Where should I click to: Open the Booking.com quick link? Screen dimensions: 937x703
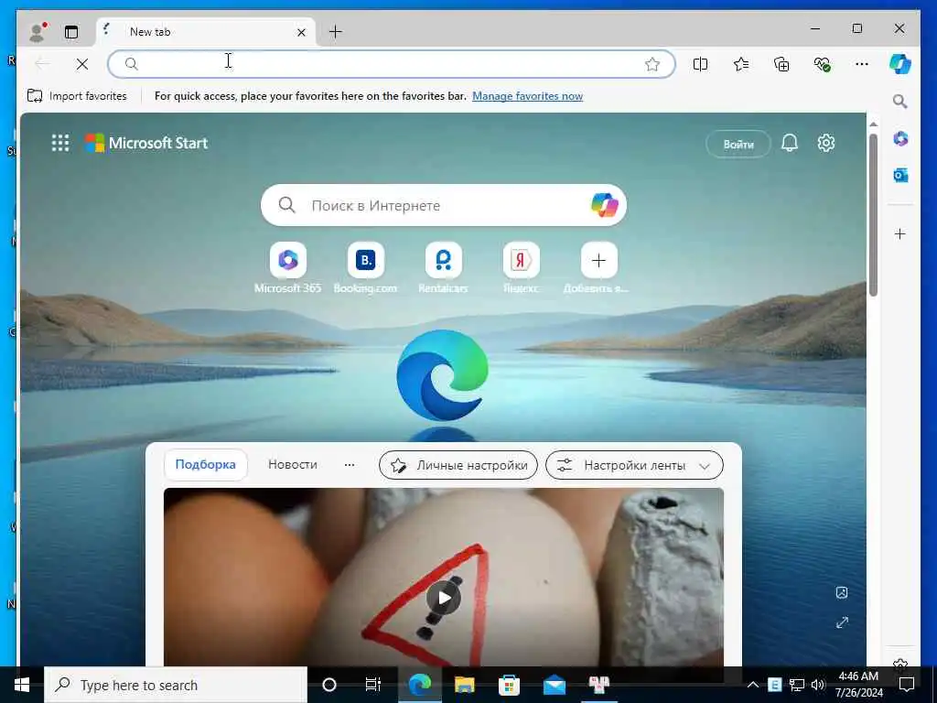(366, 268)
